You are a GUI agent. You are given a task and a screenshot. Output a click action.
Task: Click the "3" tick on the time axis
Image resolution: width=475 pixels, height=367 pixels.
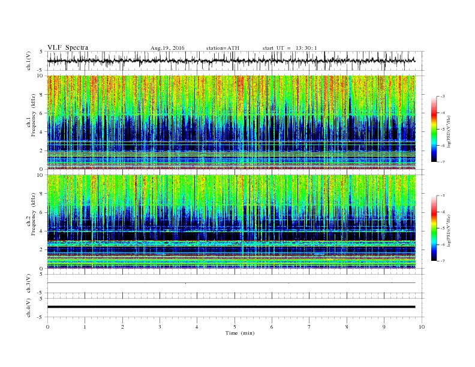[x=160, y=327]
